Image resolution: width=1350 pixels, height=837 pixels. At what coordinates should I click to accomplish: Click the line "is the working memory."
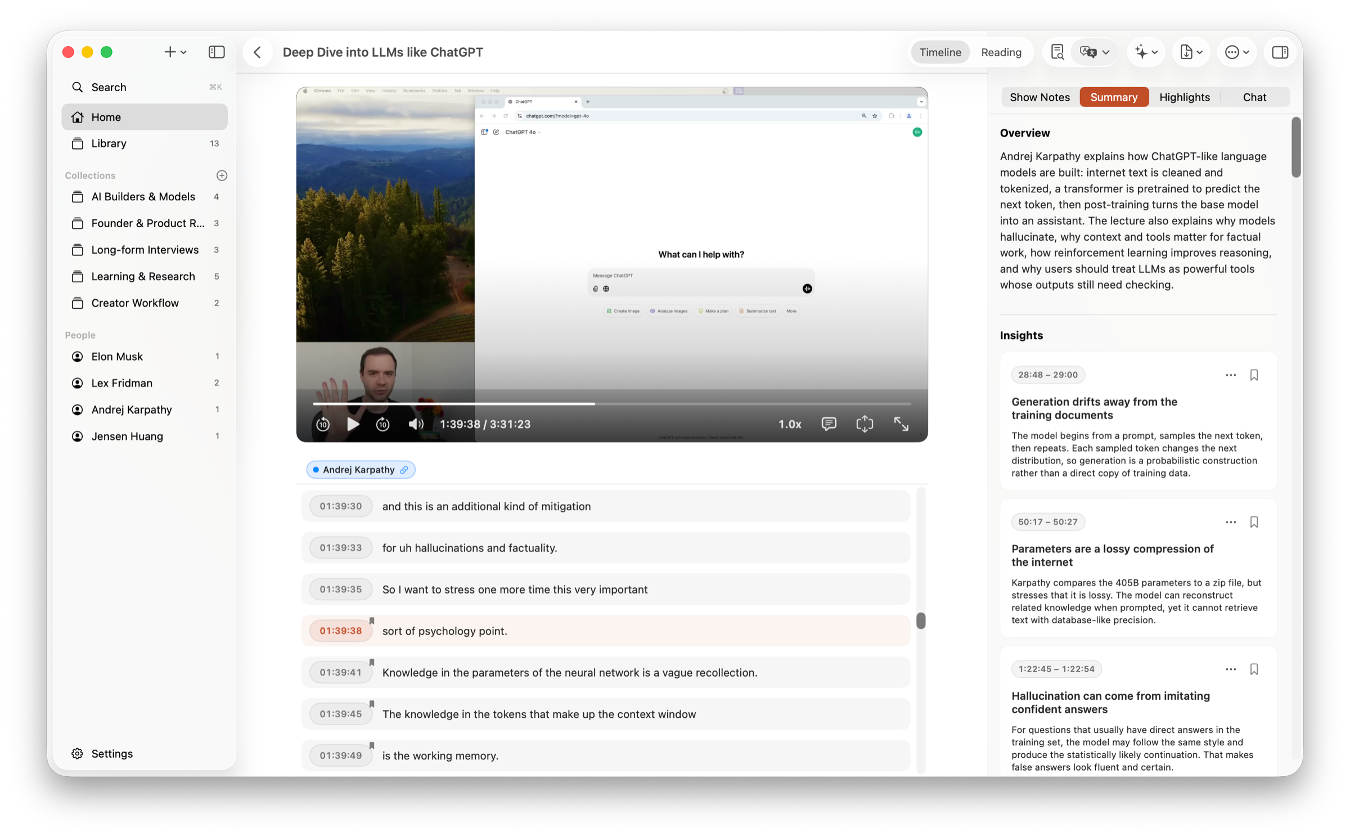tap(440, 755)
